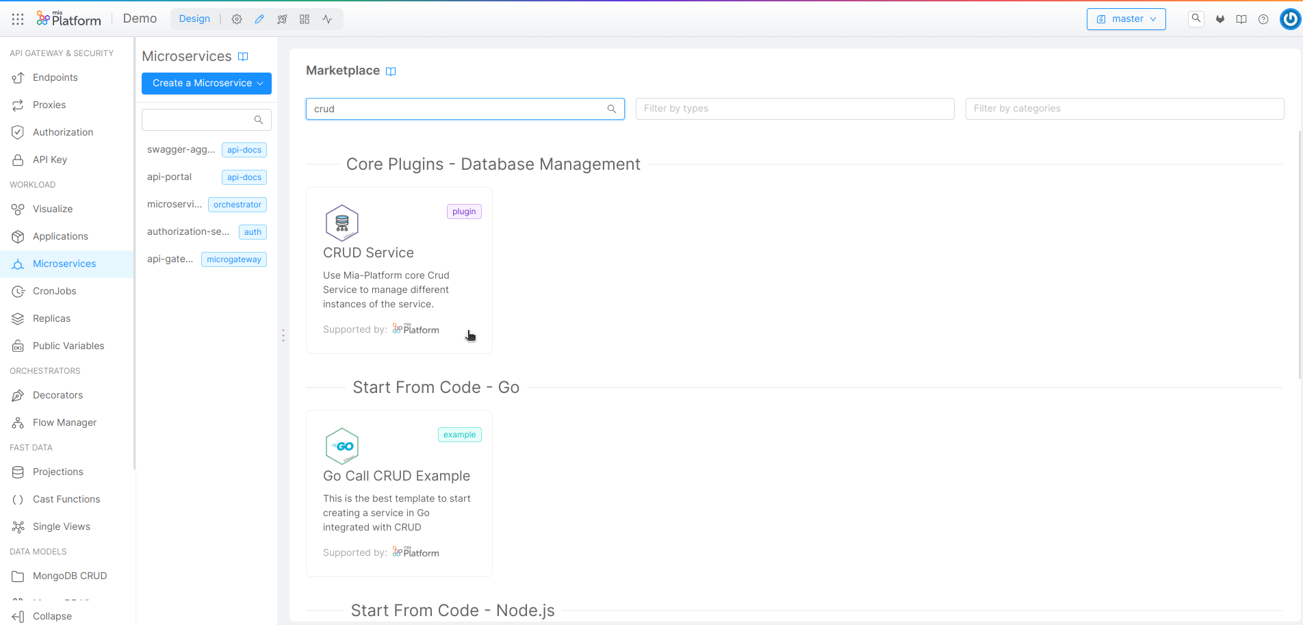Click the Project Settings gear icon
Viewport: 1303px width, 625px height.
tap(237, 18)
